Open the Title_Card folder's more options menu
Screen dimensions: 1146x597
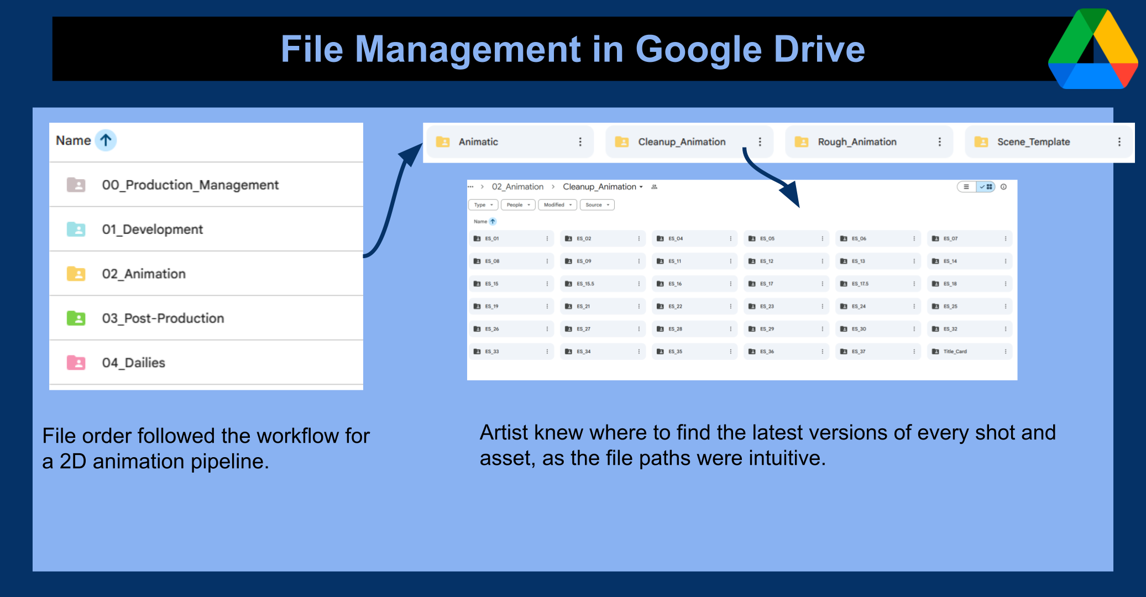pos(1005,352)
